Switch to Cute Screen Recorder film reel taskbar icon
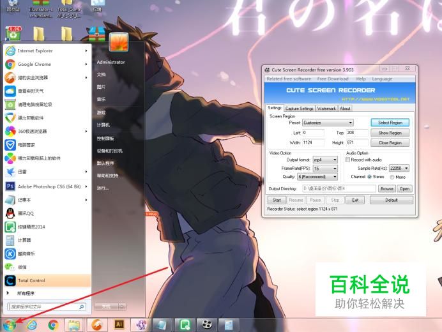442x332 pixels. tap(206, 324)
